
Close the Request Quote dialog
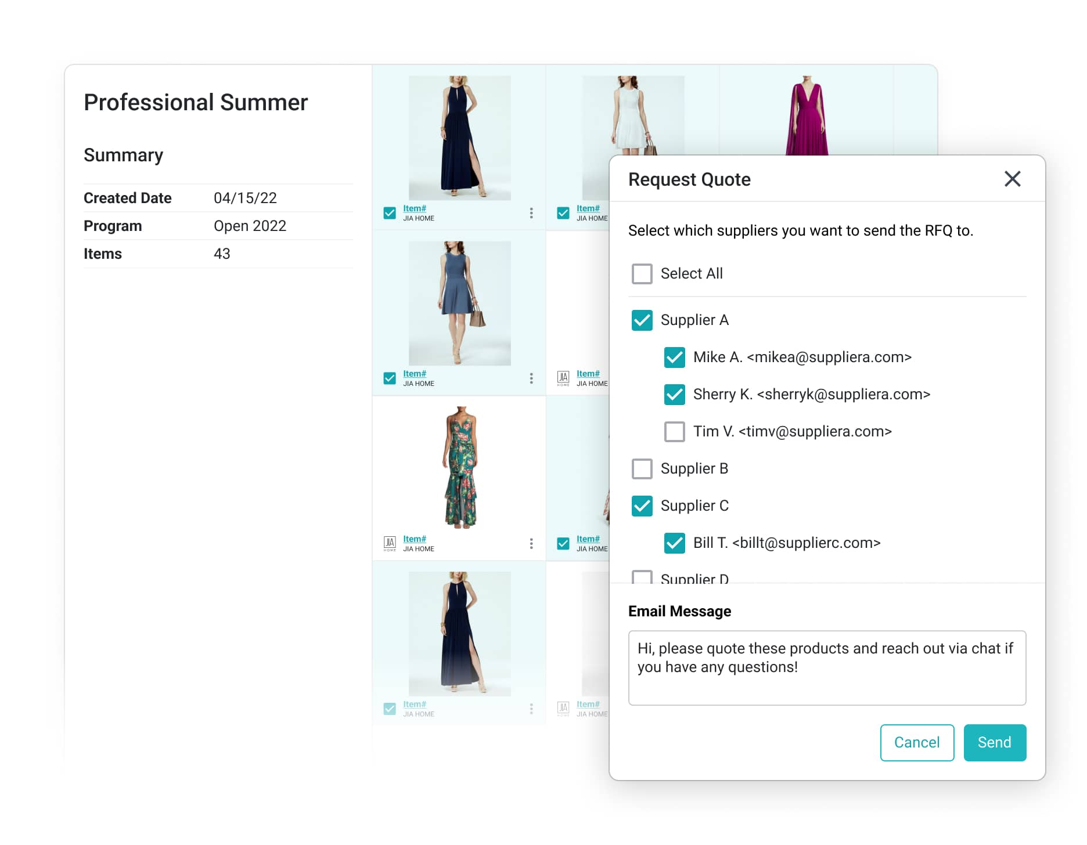click(x=1012, y=179)
